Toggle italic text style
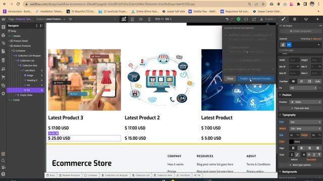The height and width of the screenshot is (181, 323). click(x=297, y=155)
